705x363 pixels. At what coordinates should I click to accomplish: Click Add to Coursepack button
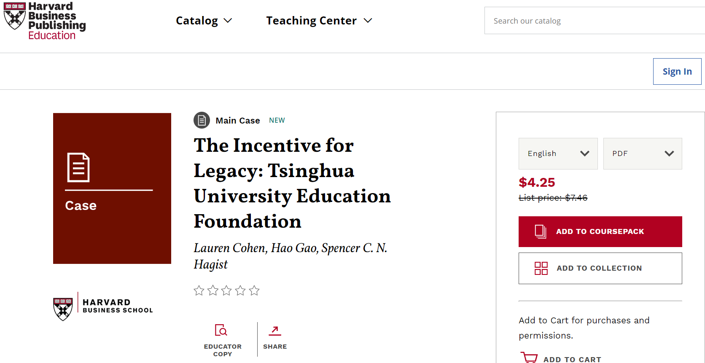[600, 231]
